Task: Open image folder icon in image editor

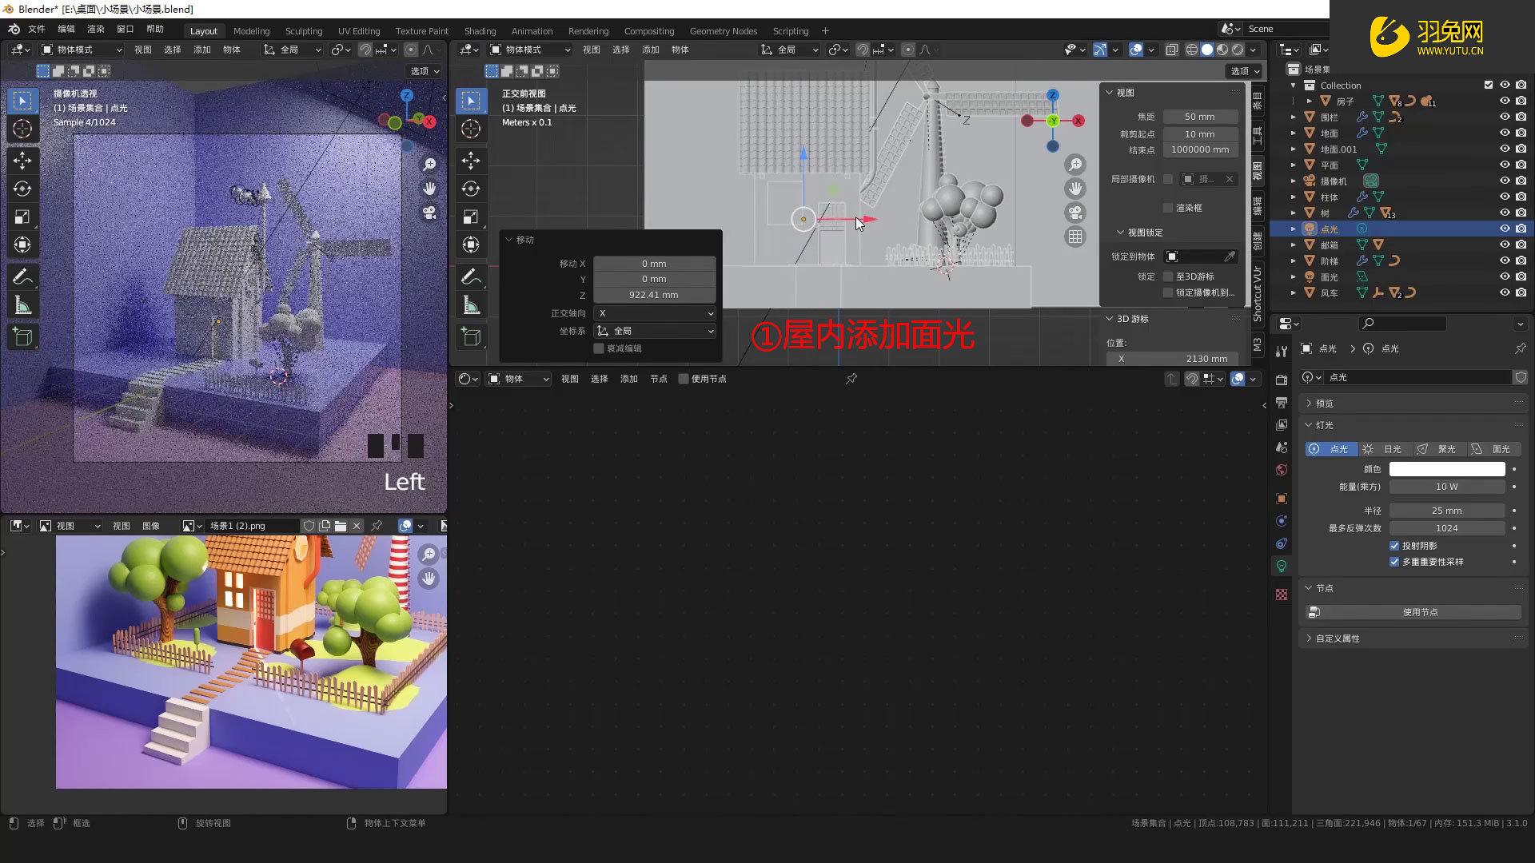Action: click(x=341, y=526)
